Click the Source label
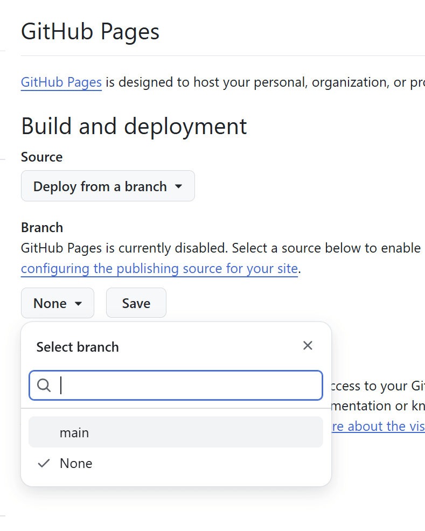This screenshot has width=425, height=531. (x=41, y=157)
